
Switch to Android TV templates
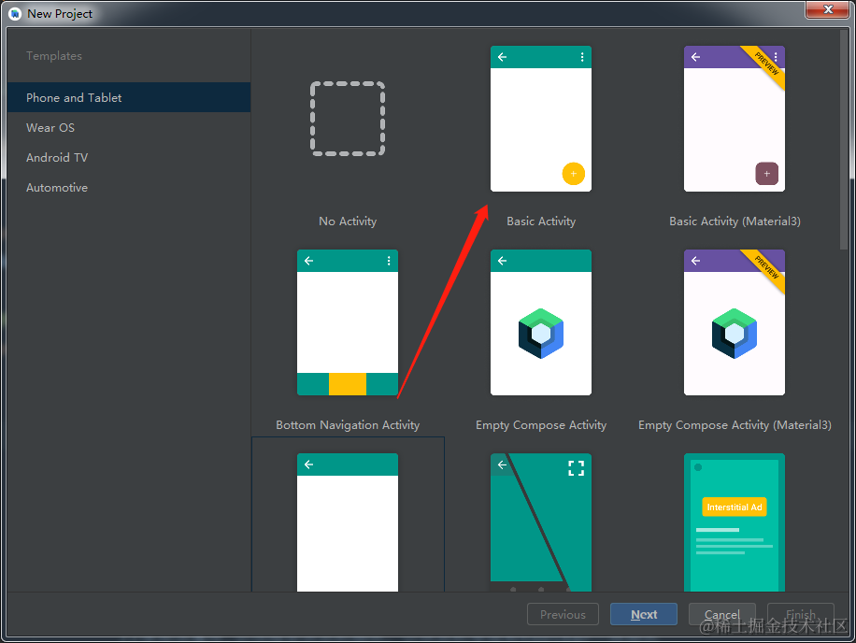[x=129, y=158]
